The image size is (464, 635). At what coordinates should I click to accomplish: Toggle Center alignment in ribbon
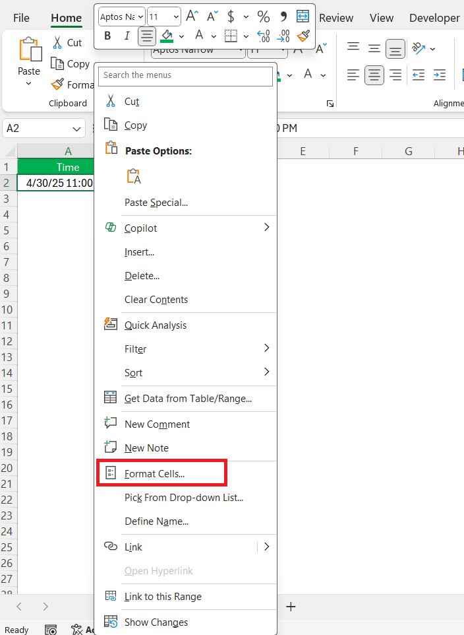[x=374, y=75]
